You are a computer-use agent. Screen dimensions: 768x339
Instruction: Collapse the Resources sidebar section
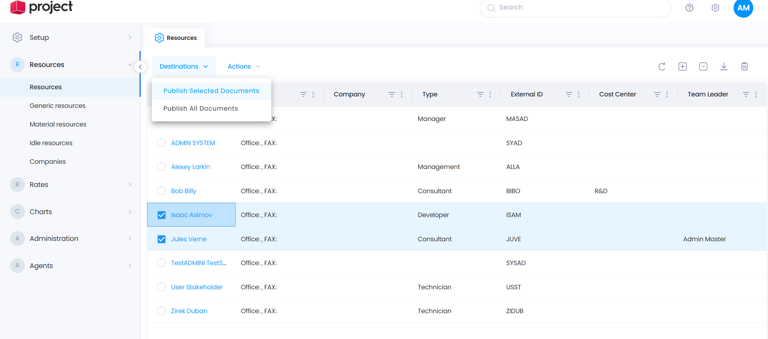point(130,65)
